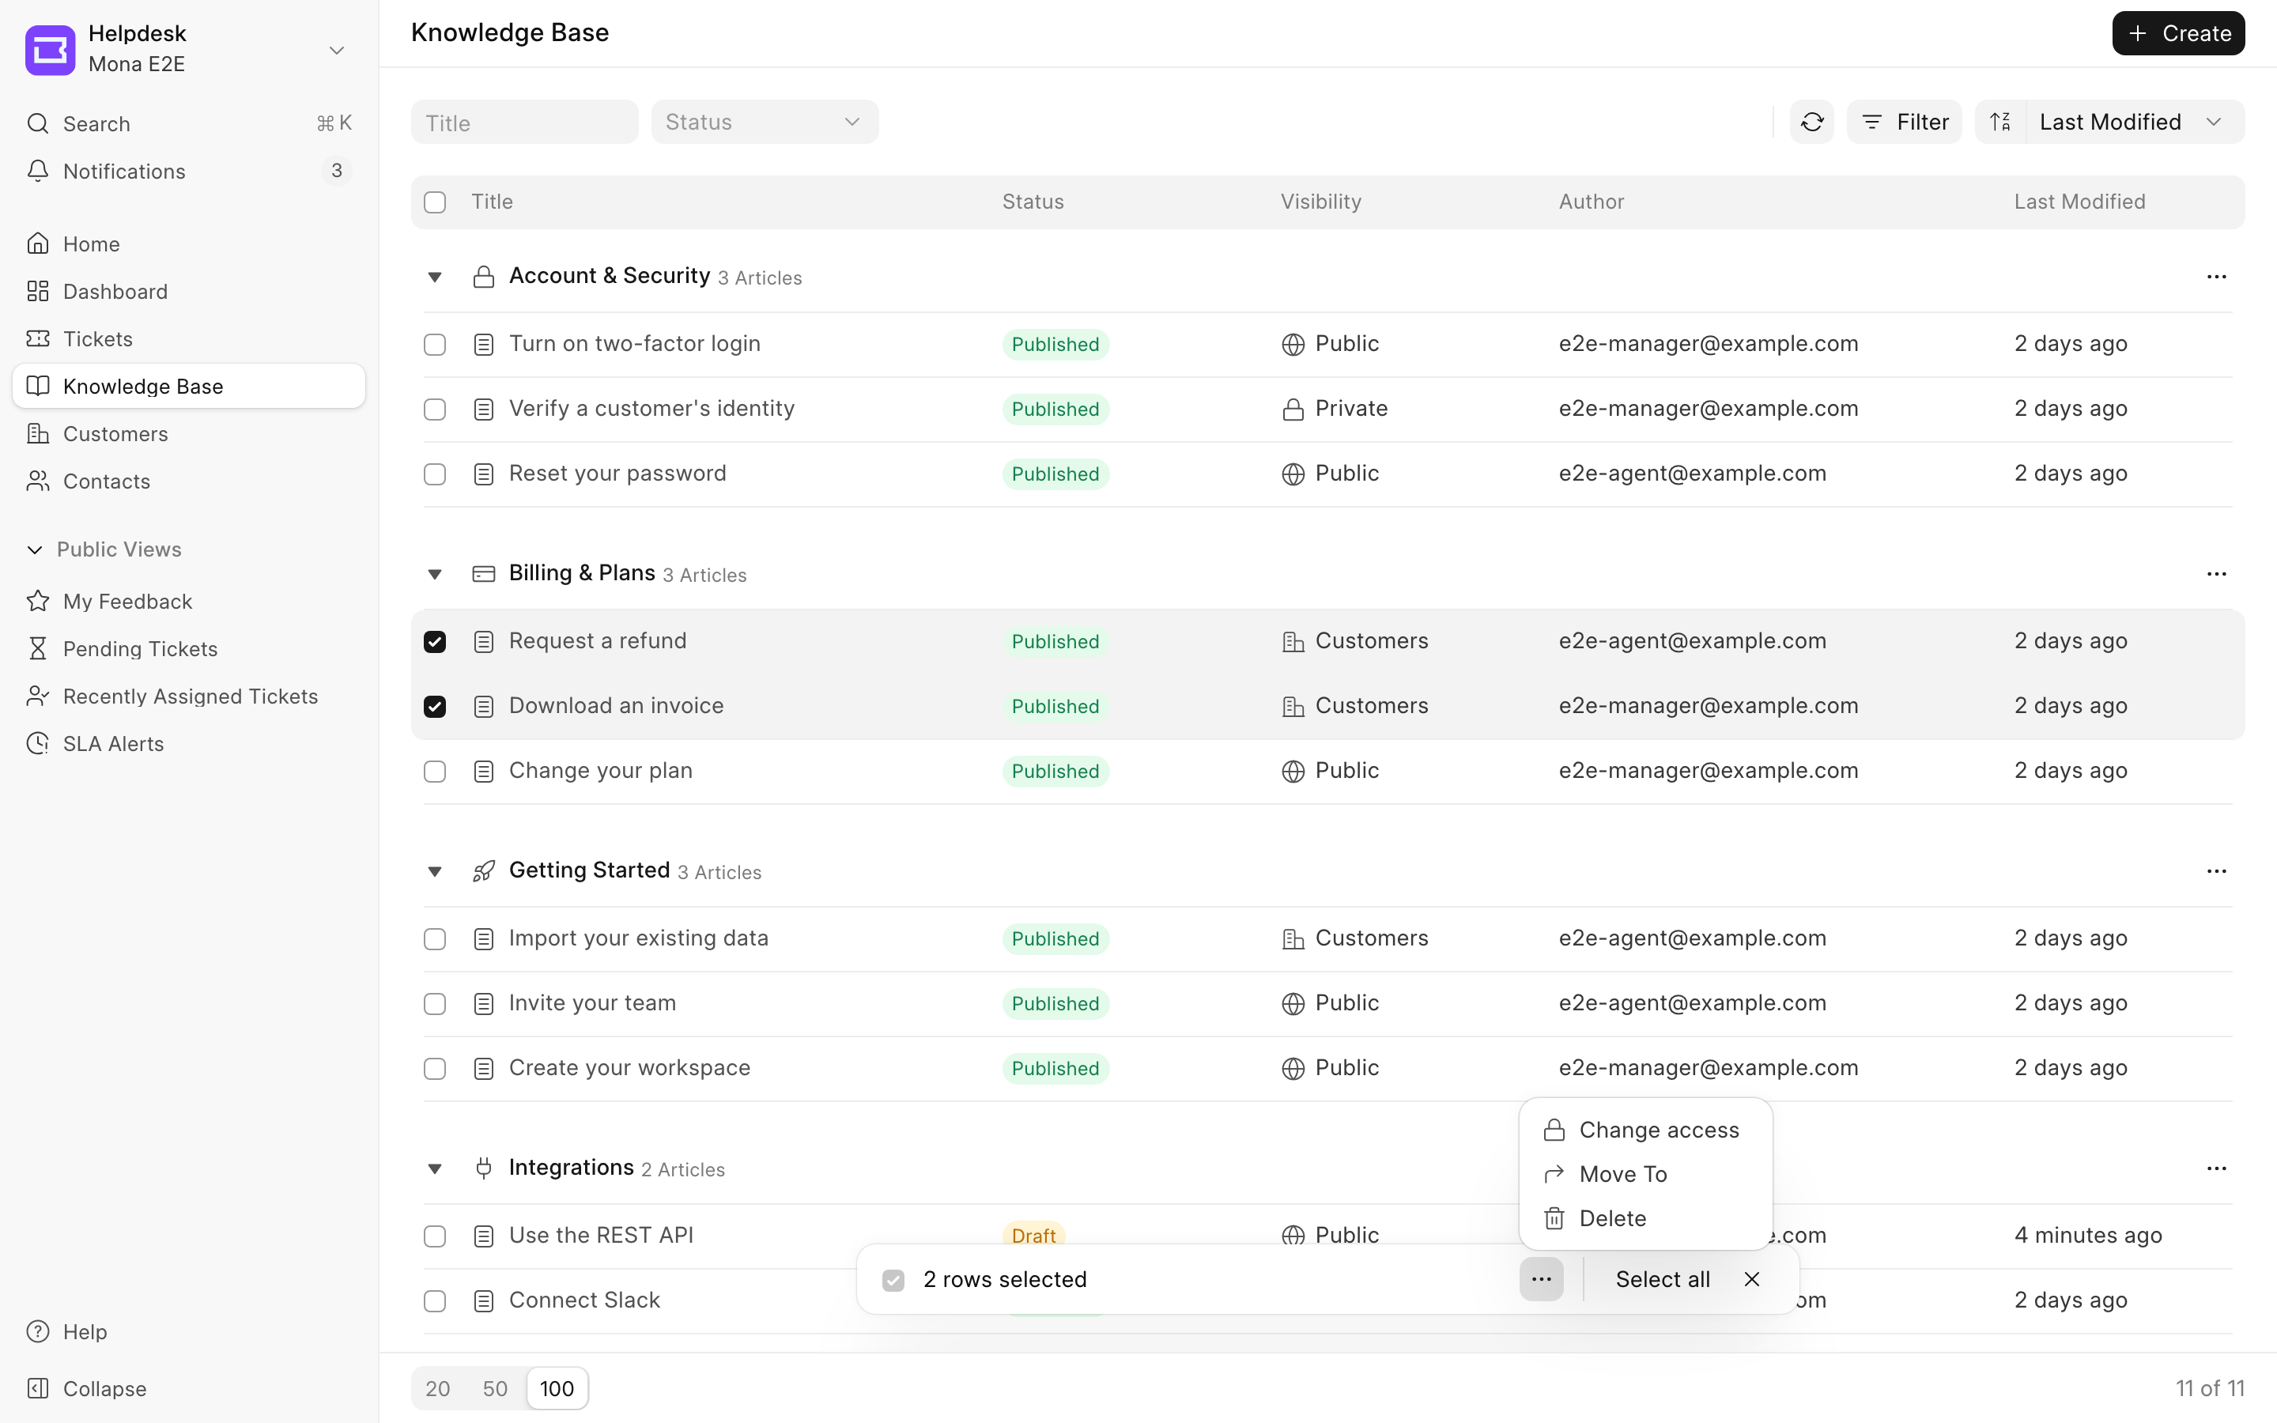This screenshot has width=2277, height=1423.
Task: Uncheck the Download an invoice checkbox
Action: 435,707
